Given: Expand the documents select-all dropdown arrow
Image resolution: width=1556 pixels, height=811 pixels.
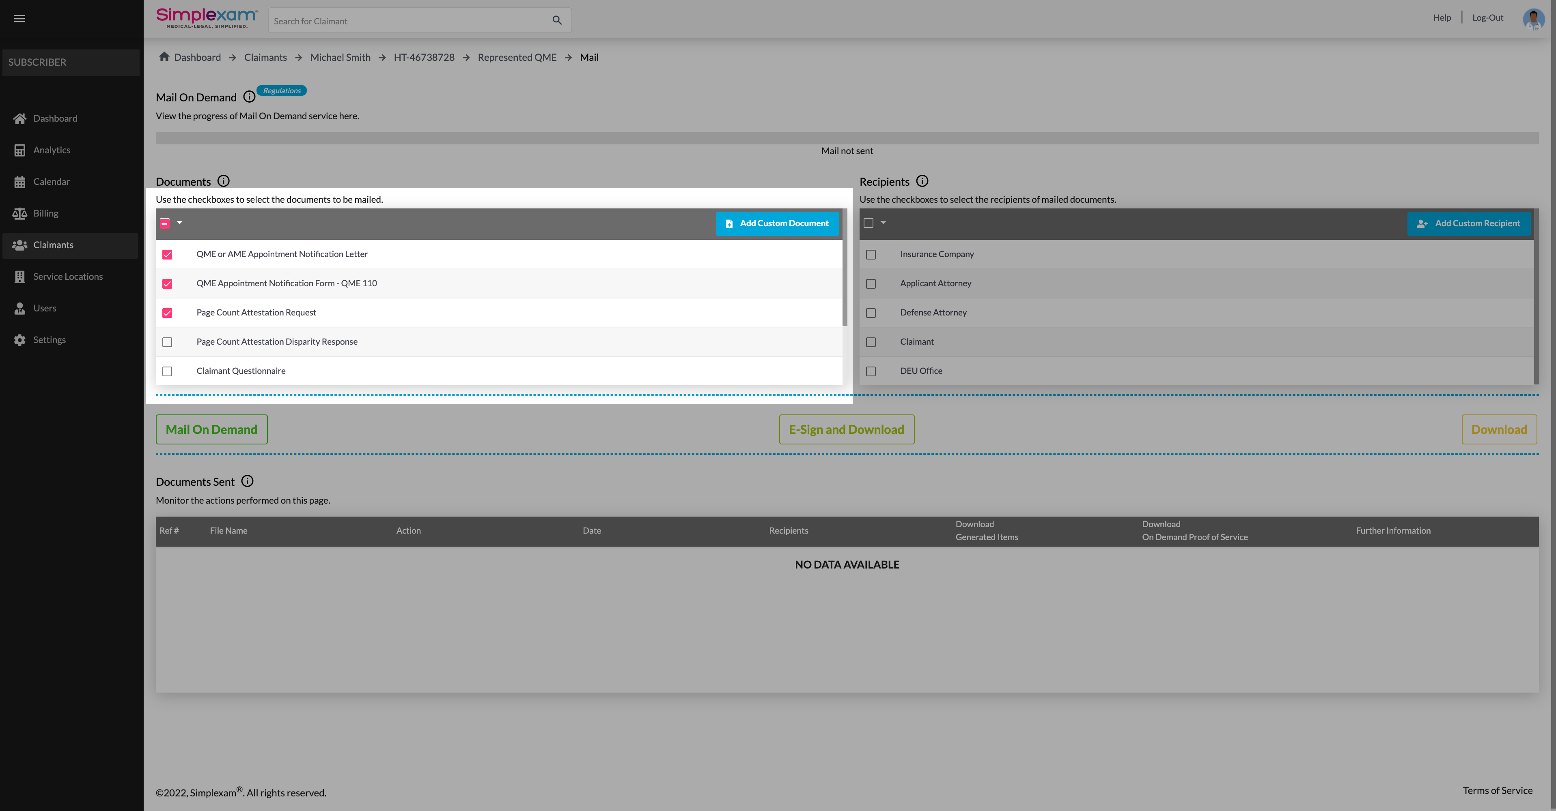Looking at the screenshot, I should pos(179,223).
